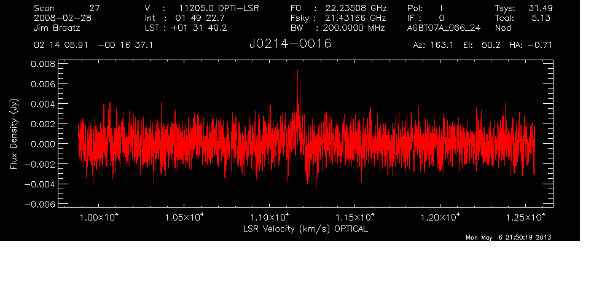Click the Fsky value 21.43166 GHz
This screenshot has height=301, width=591.
point(356,18)
